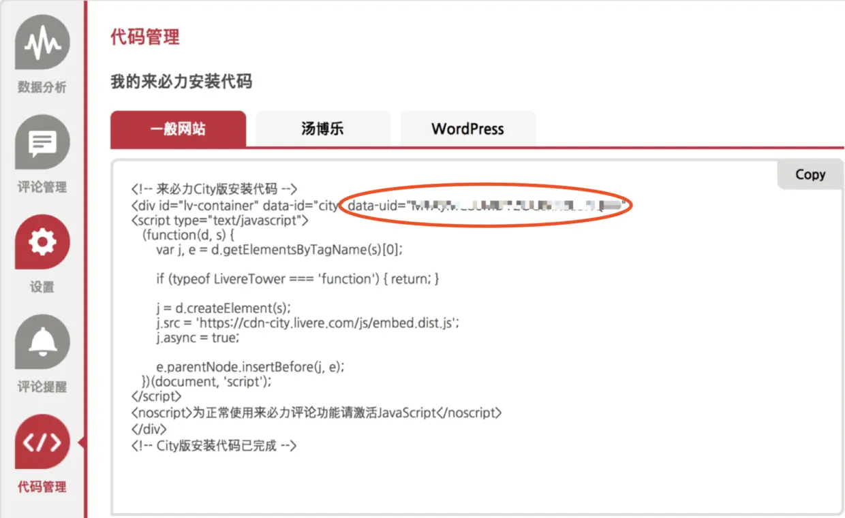This screenshot has width=845, height=518.
Task: Click the getElementsByTagName code line
Action: click(280, 250)
